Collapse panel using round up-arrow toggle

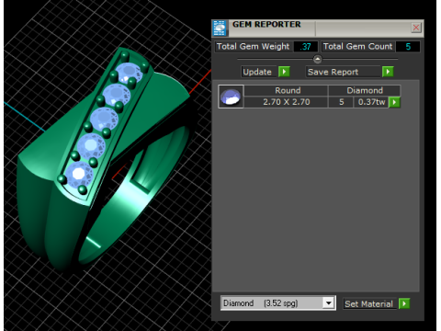pyautogui.click(x=318, y=59)
